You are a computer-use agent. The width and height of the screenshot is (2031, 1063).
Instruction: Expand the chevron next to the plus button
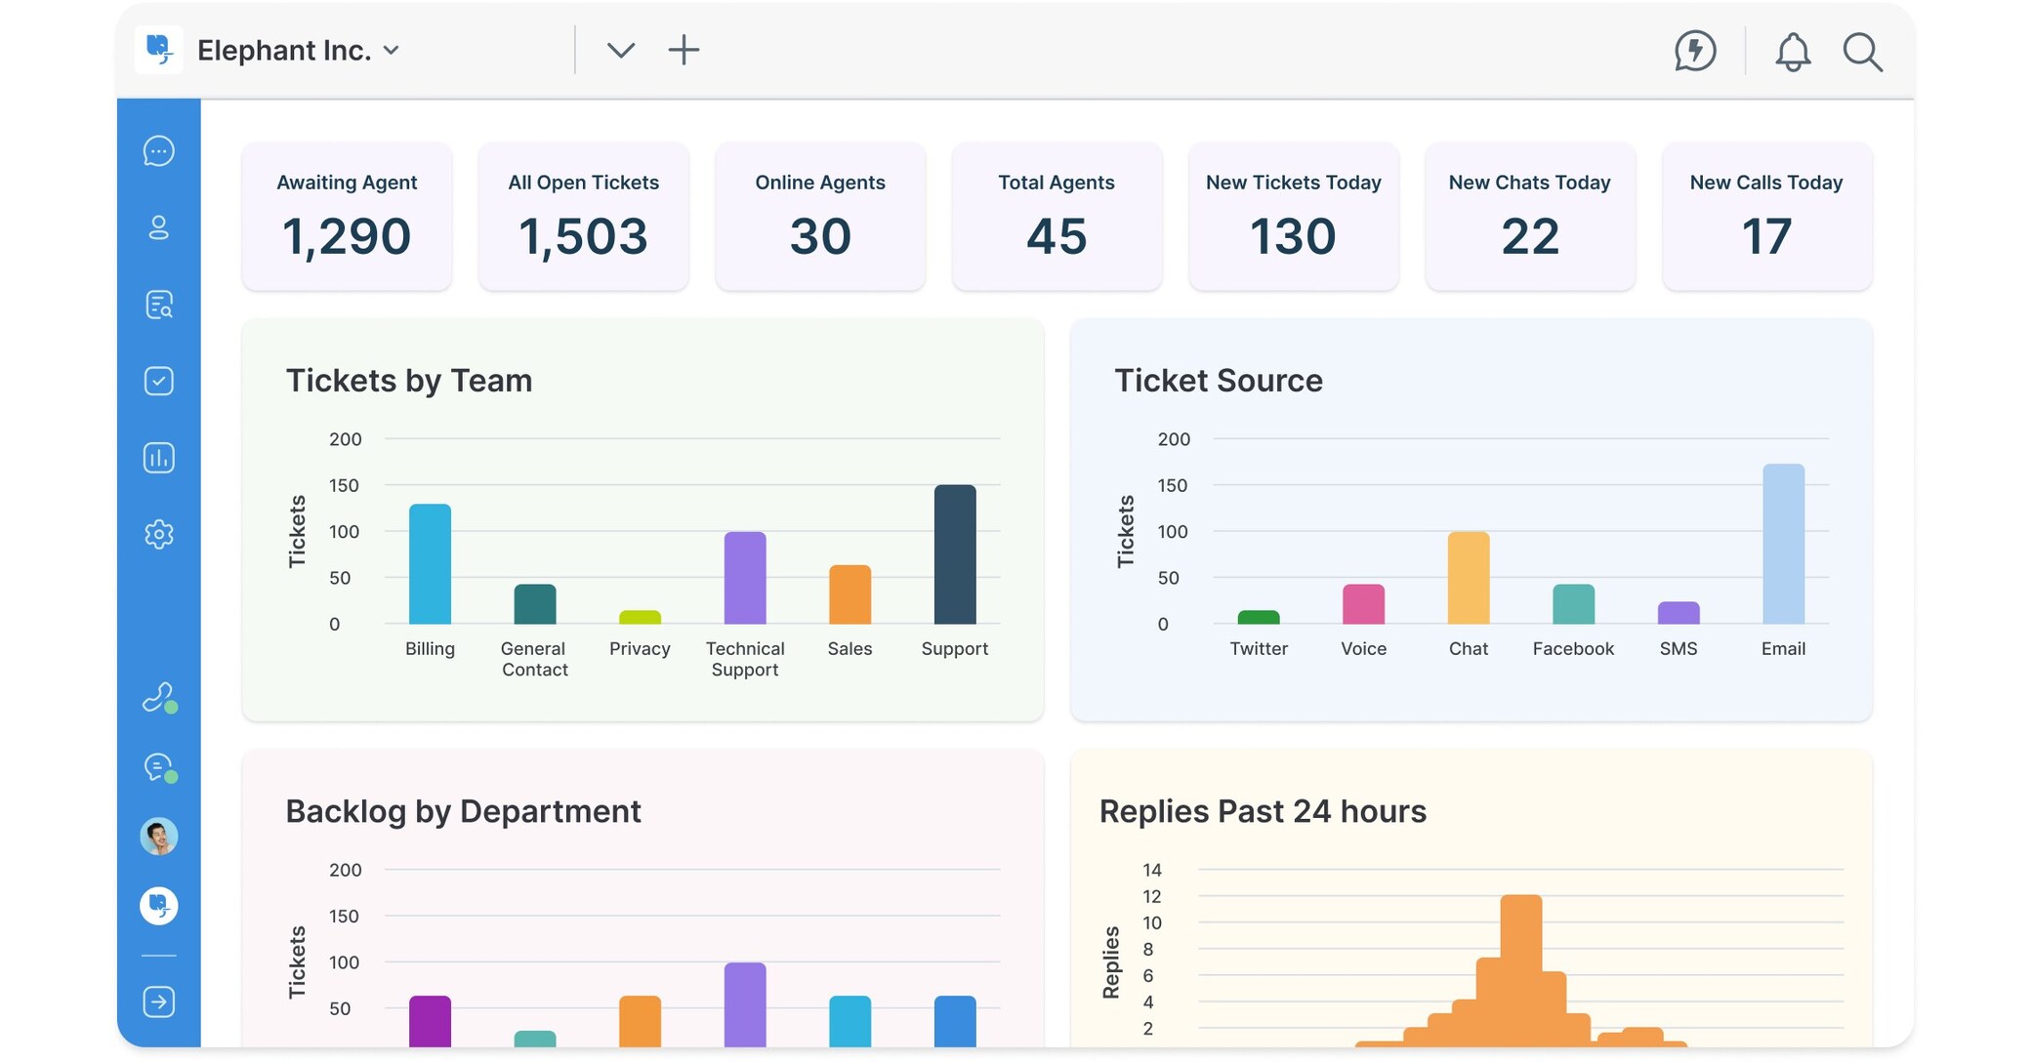point(620,50)
